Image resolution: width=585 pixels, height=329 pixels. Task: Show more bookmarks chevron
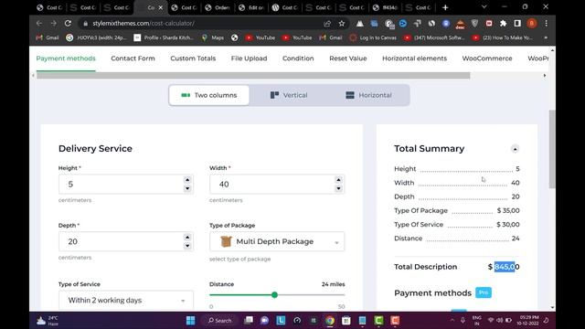[x=546, y=37]
